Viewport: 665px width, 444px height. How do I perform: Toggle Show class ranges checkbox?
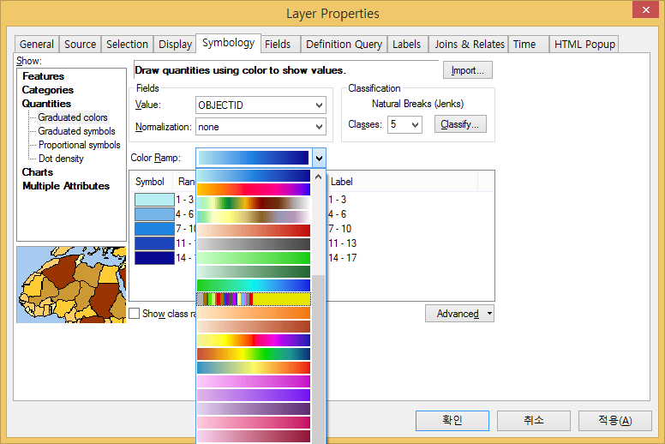[134, 314]
